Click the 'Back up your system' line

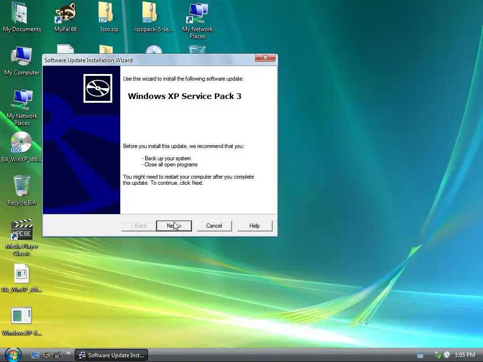click(x=167, y=158)
